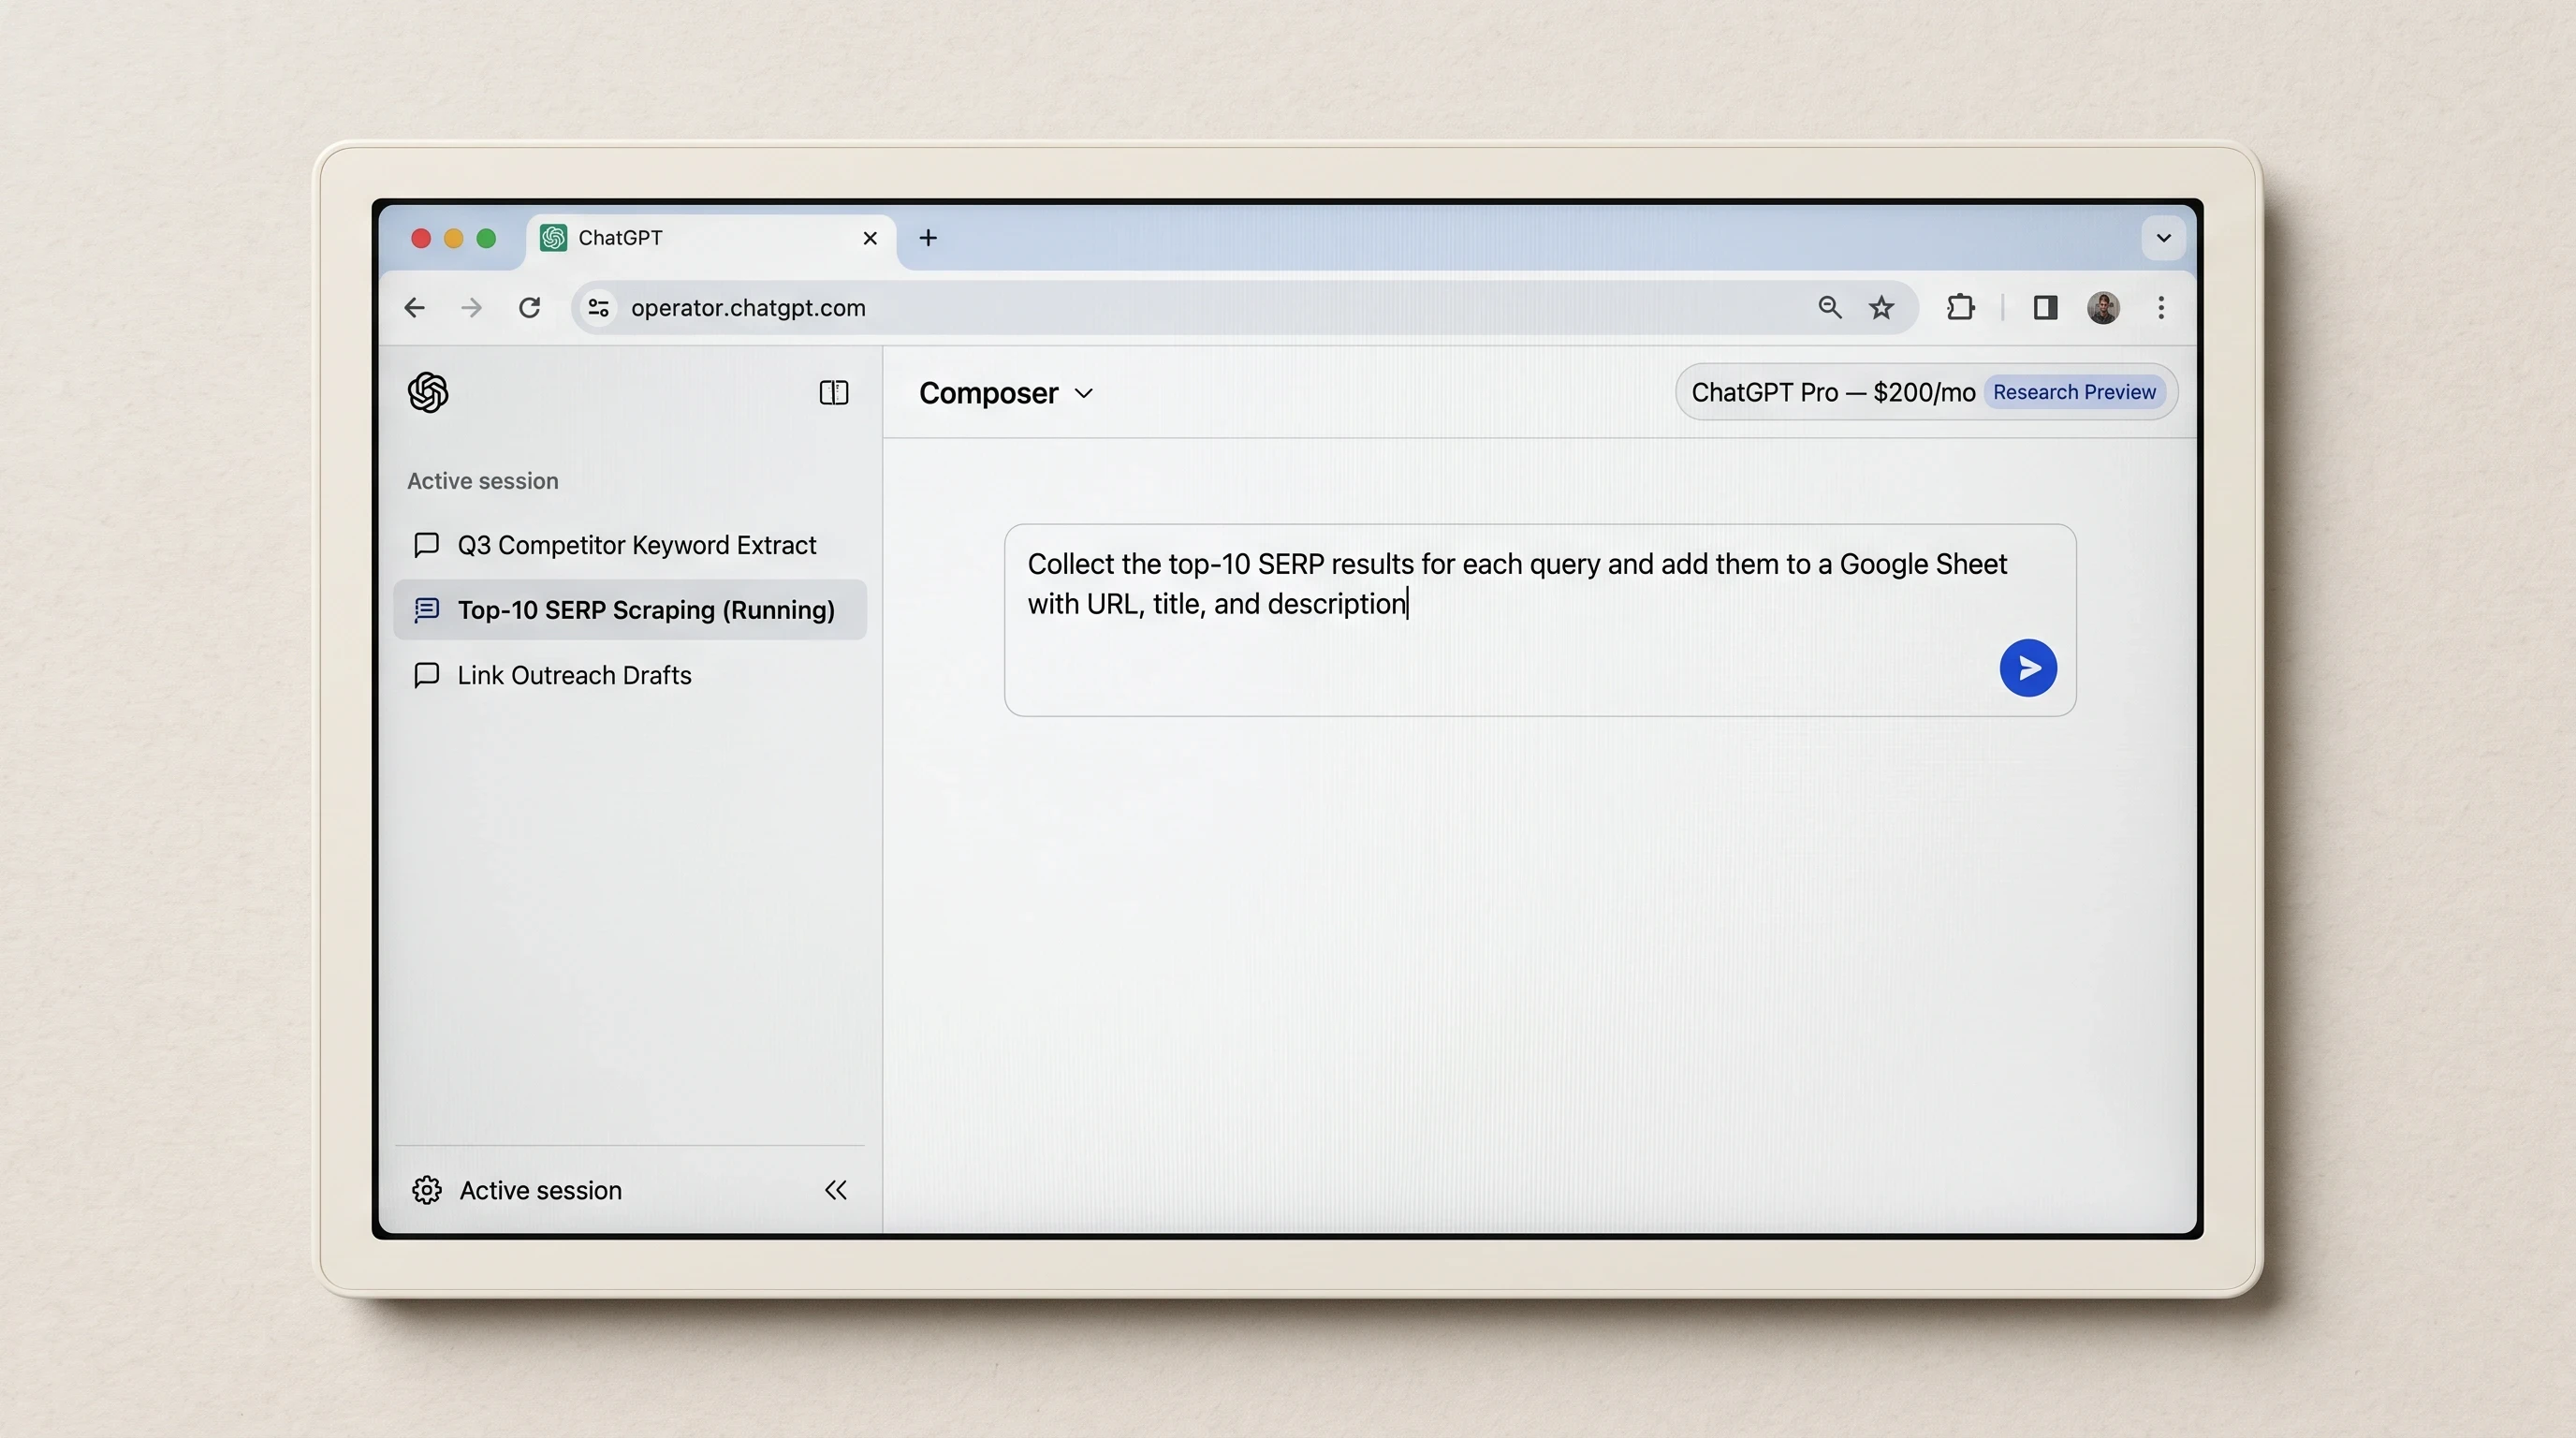2576x1438 pixels.
Task: Toggle the browser side panel
Action: 2045,308
